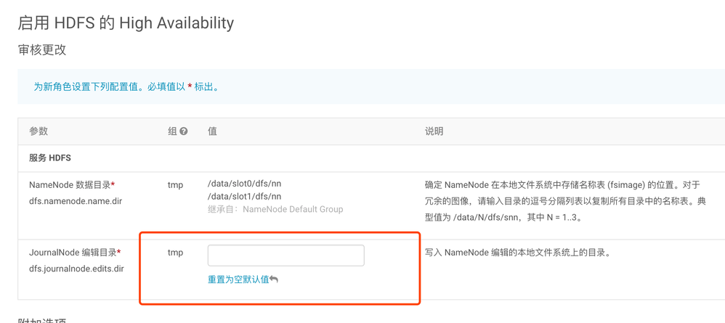This screenshot has height=323, width=725.
Task: Click the 重置为空默认值 link
Action: point(238,279)
